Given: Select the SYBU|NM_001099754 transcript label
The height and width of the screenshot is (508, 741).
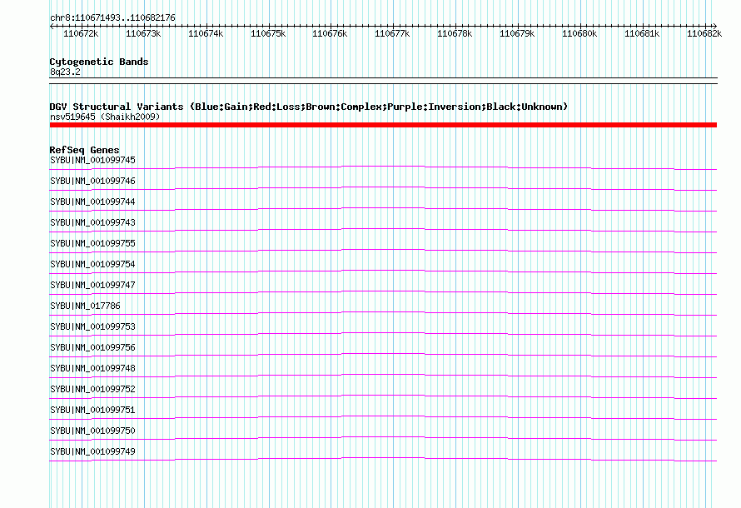Looking at the screenshot, I should [92, 264].
